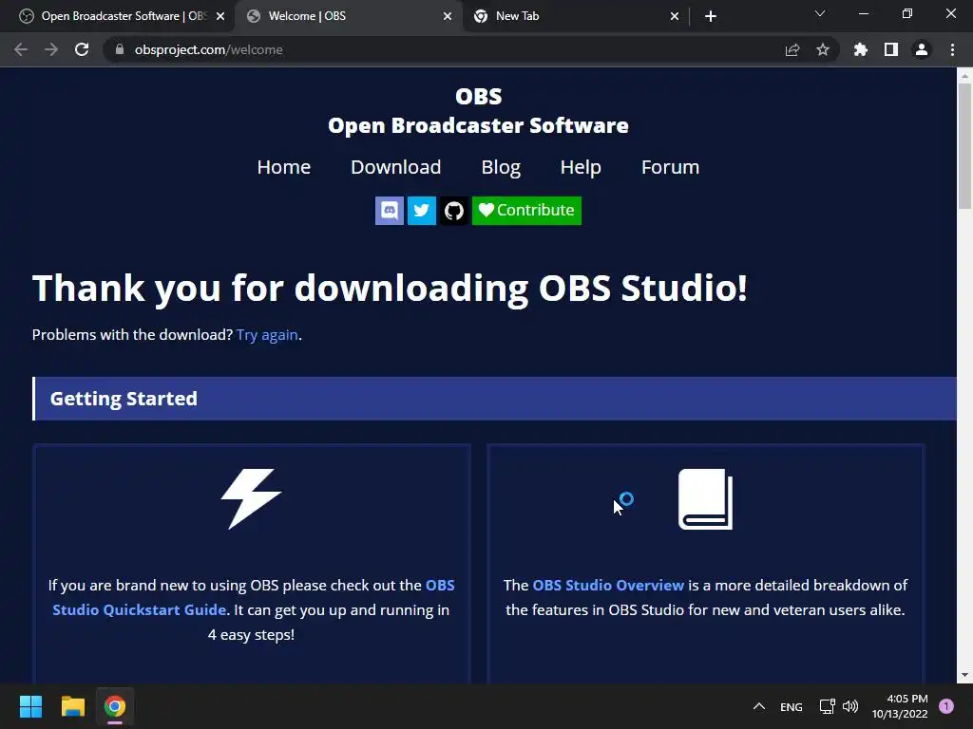Open the Blog navigation link
This screenshot has width=973, height=729.
click(x=501, y=167)
